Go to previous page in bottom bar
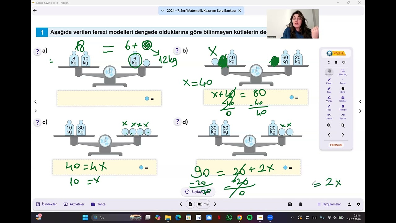 point(181,204)
